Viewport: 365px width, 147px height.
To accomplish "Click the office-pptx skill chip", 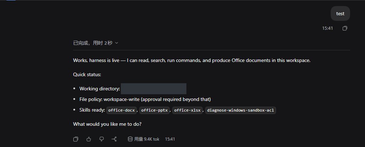I will point(155,110).
